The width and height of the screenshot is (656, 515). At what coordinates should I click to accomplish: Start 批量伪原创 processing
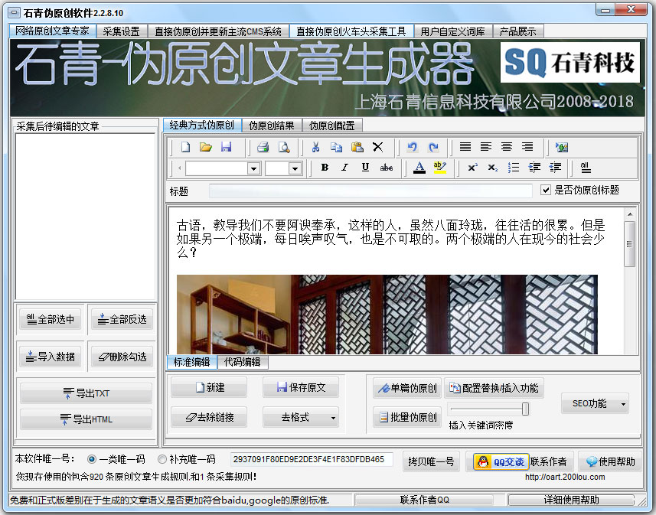pyautogui.click(x=407, y=417)
